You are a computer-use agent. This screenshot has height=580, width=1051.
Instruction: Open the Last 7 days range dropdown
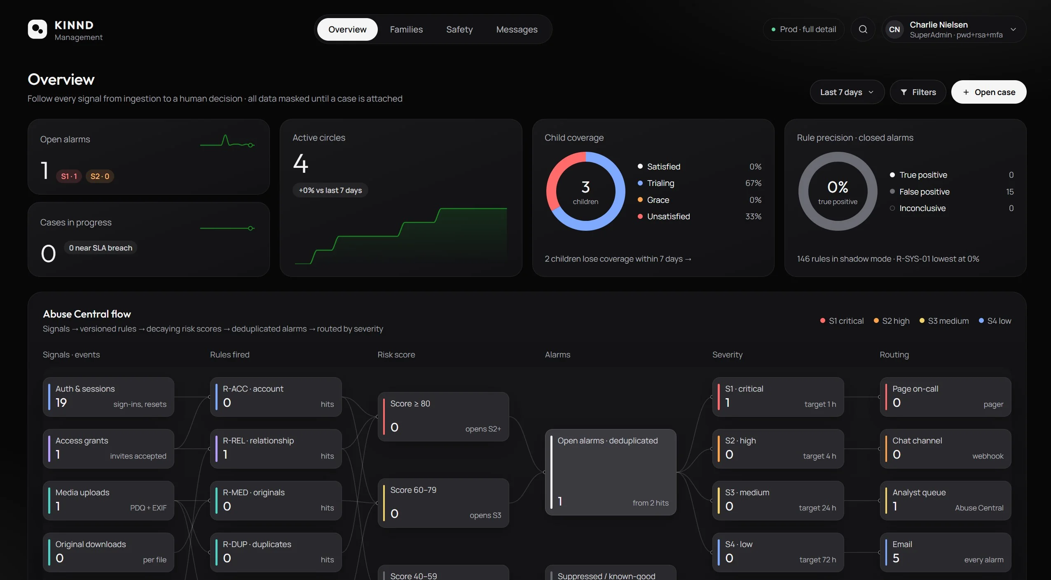(847, 92)
